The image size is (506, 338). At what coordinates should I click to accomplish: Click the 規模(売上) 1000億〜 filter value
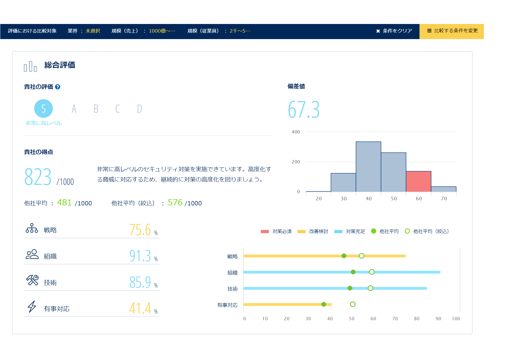point(162,31)
